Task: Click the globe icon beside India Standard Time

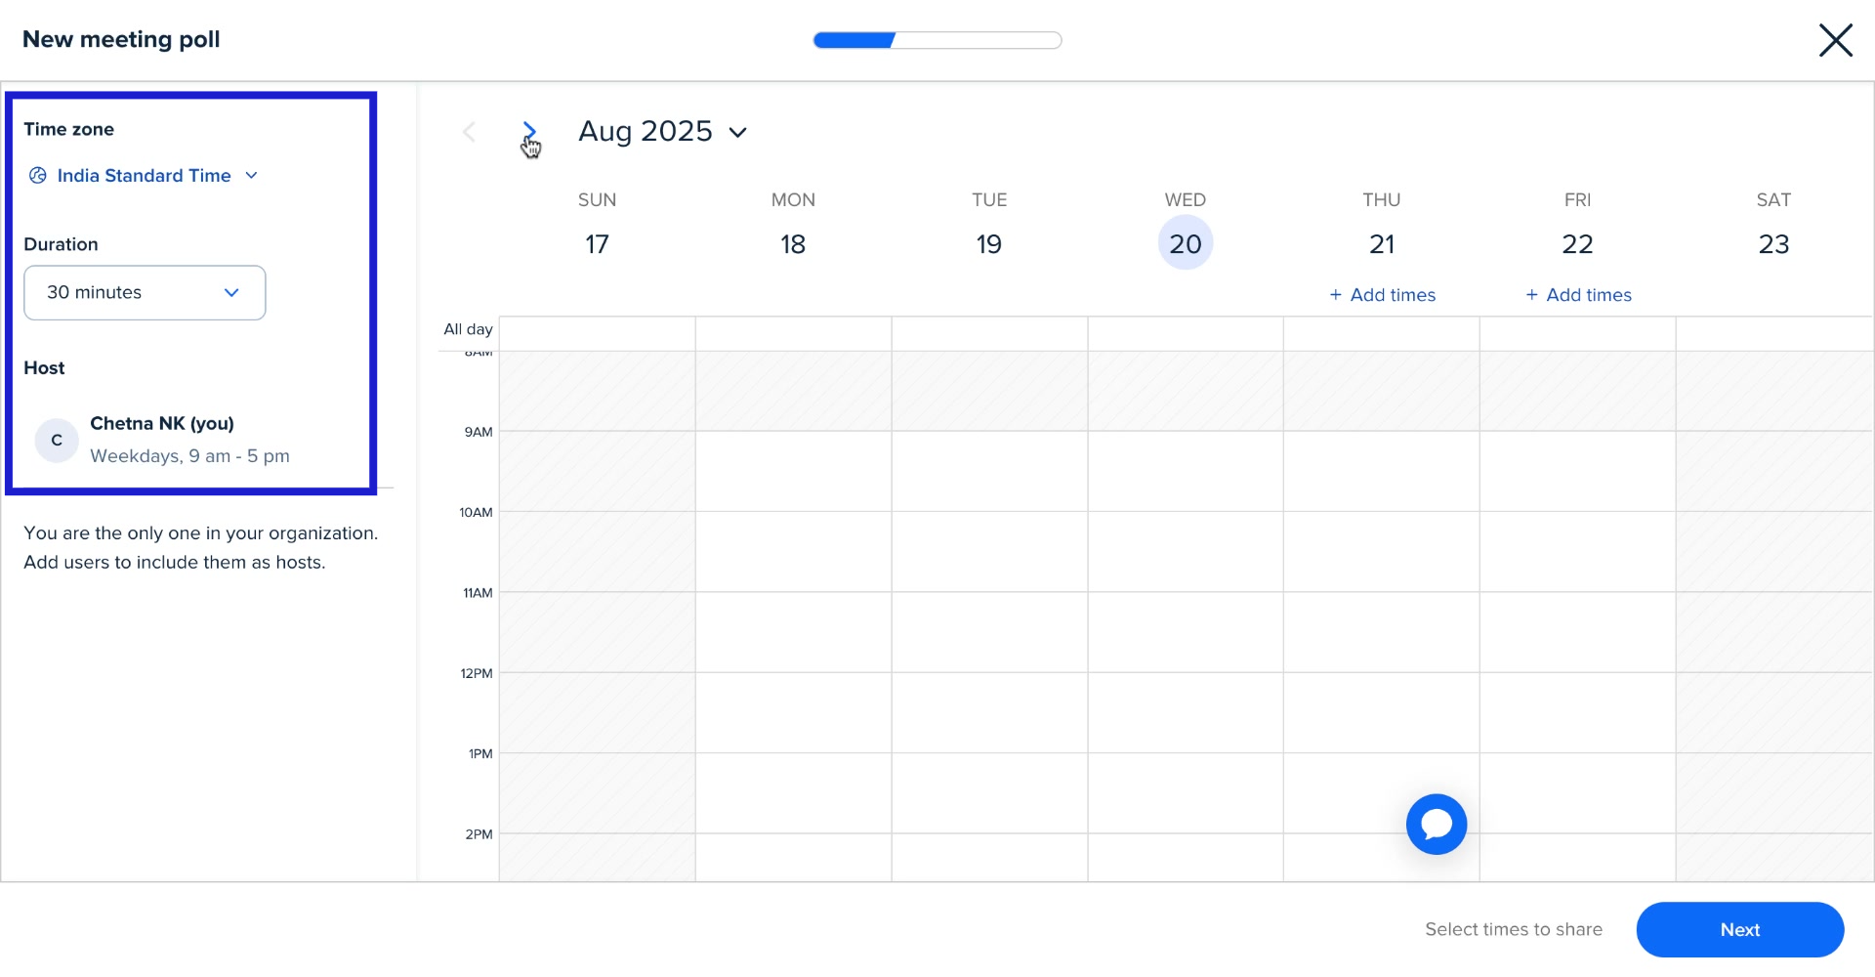Action: click(x=37, y=175)
